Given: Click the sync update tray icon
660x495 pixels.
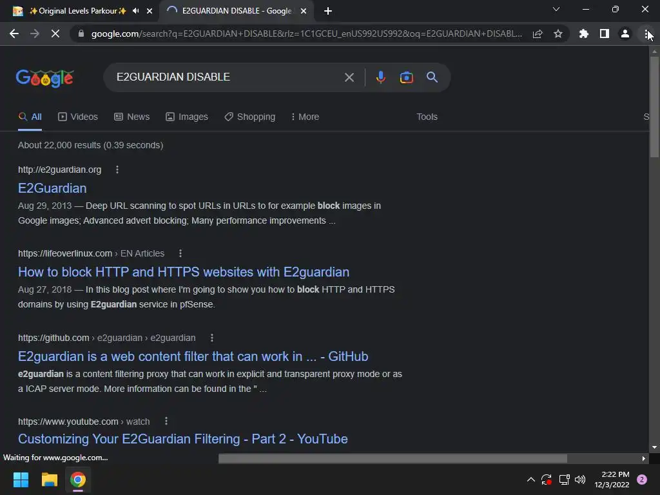Looking at the screenshot, I should pyautogui.click(x=547, y=480).
